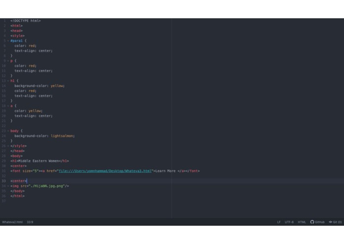Viewport: 344px width, 244px height.
Task: Collapse the p rule at line 9
Action: point(8,61)
